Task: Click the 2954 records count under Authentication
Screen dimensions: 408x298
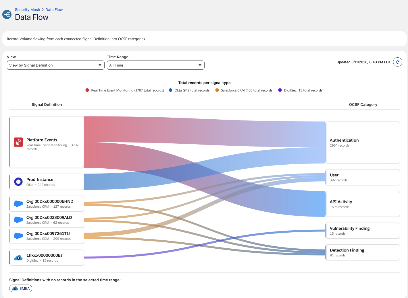Action: point(339,145)
